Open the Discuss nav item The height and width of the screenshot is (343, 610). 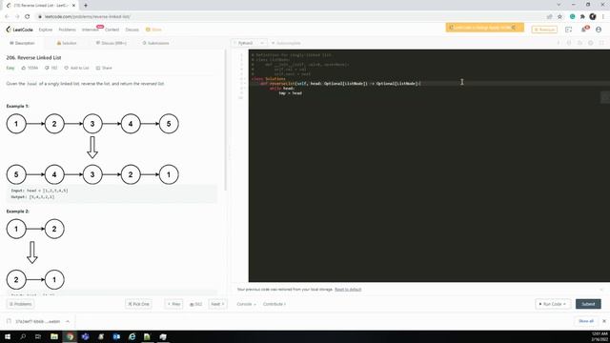point(132,30)
